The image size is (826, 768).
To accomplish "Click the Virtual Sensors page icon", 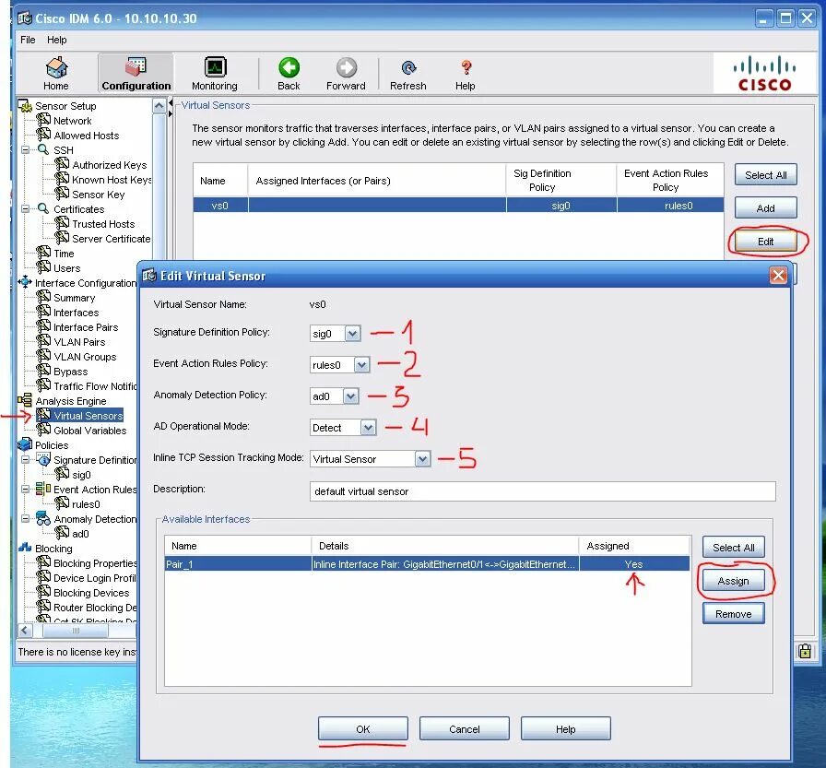I will tap(43, 415).
